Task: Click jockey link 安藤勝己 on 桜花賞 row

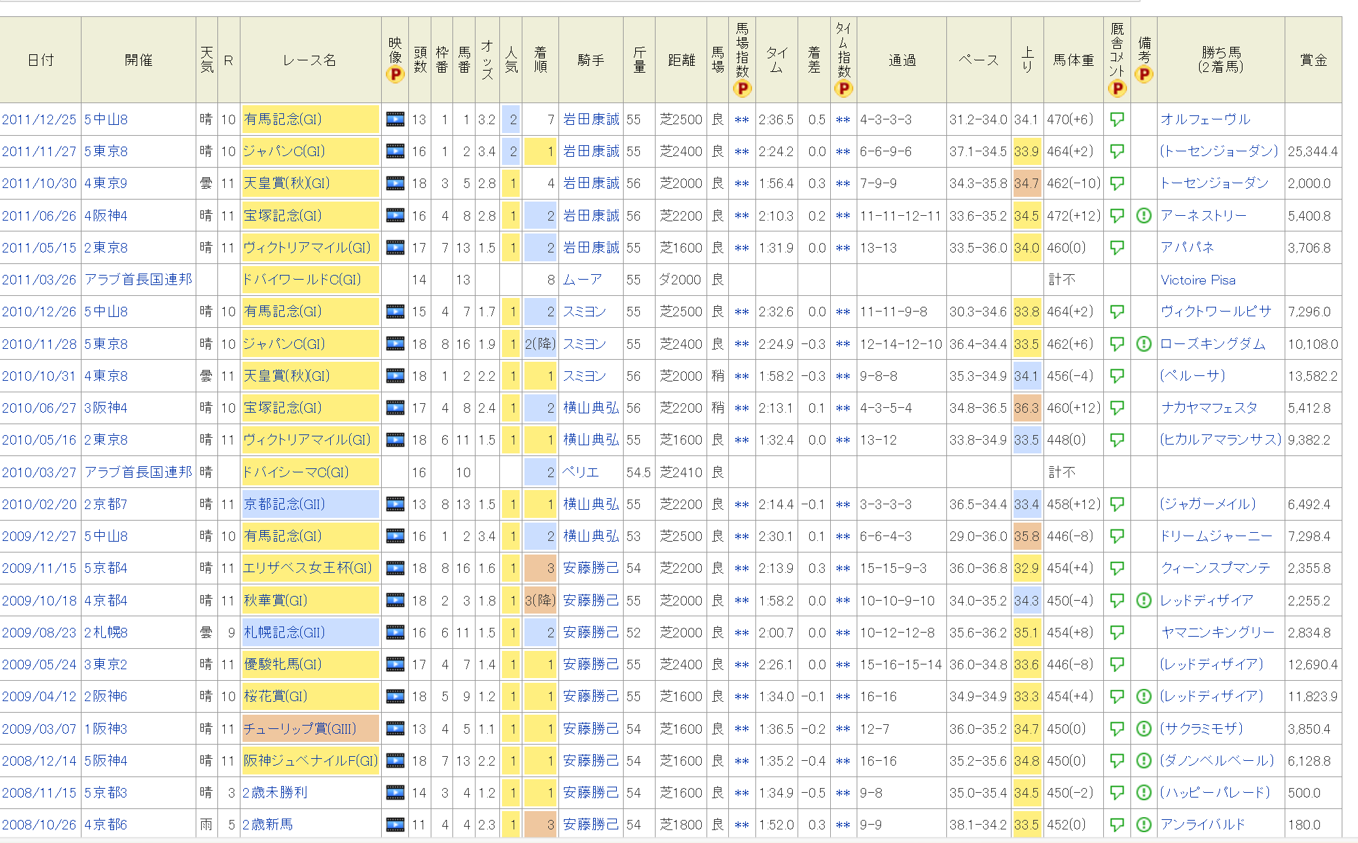Action: pos(591,696)
